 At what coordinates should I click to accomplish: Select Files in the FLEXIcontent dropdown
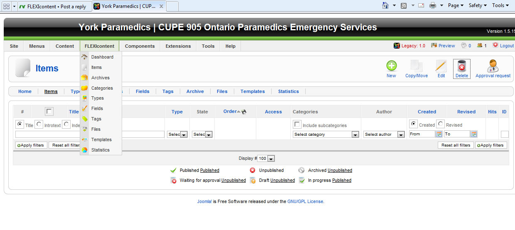pyautogui.click(x=101, y=129)
